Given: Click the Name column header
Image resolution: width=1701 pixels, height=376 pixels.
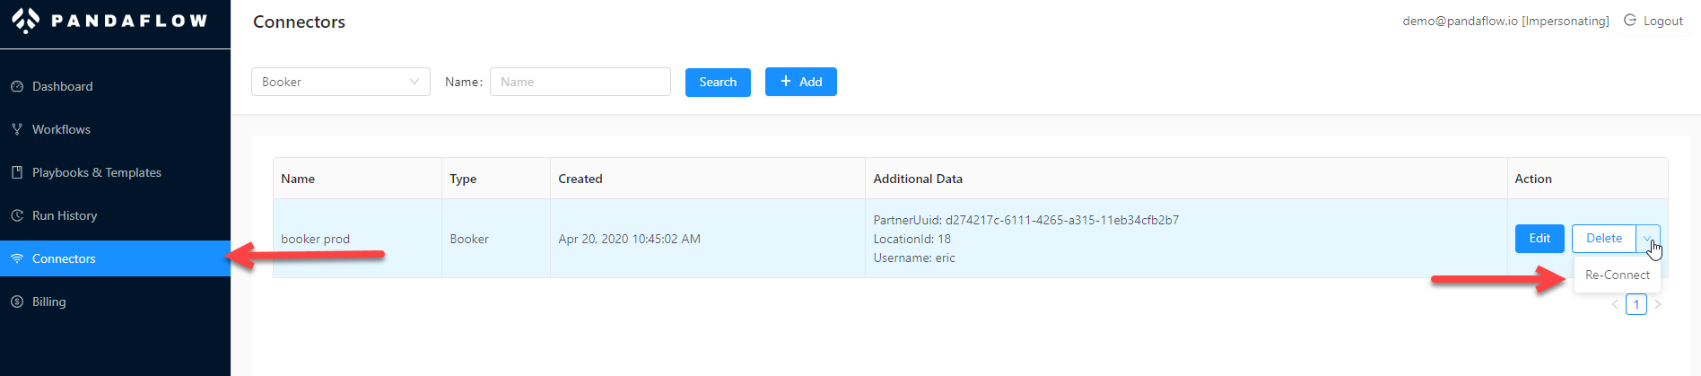Looking at the screenshot, I should click(357, 179).
